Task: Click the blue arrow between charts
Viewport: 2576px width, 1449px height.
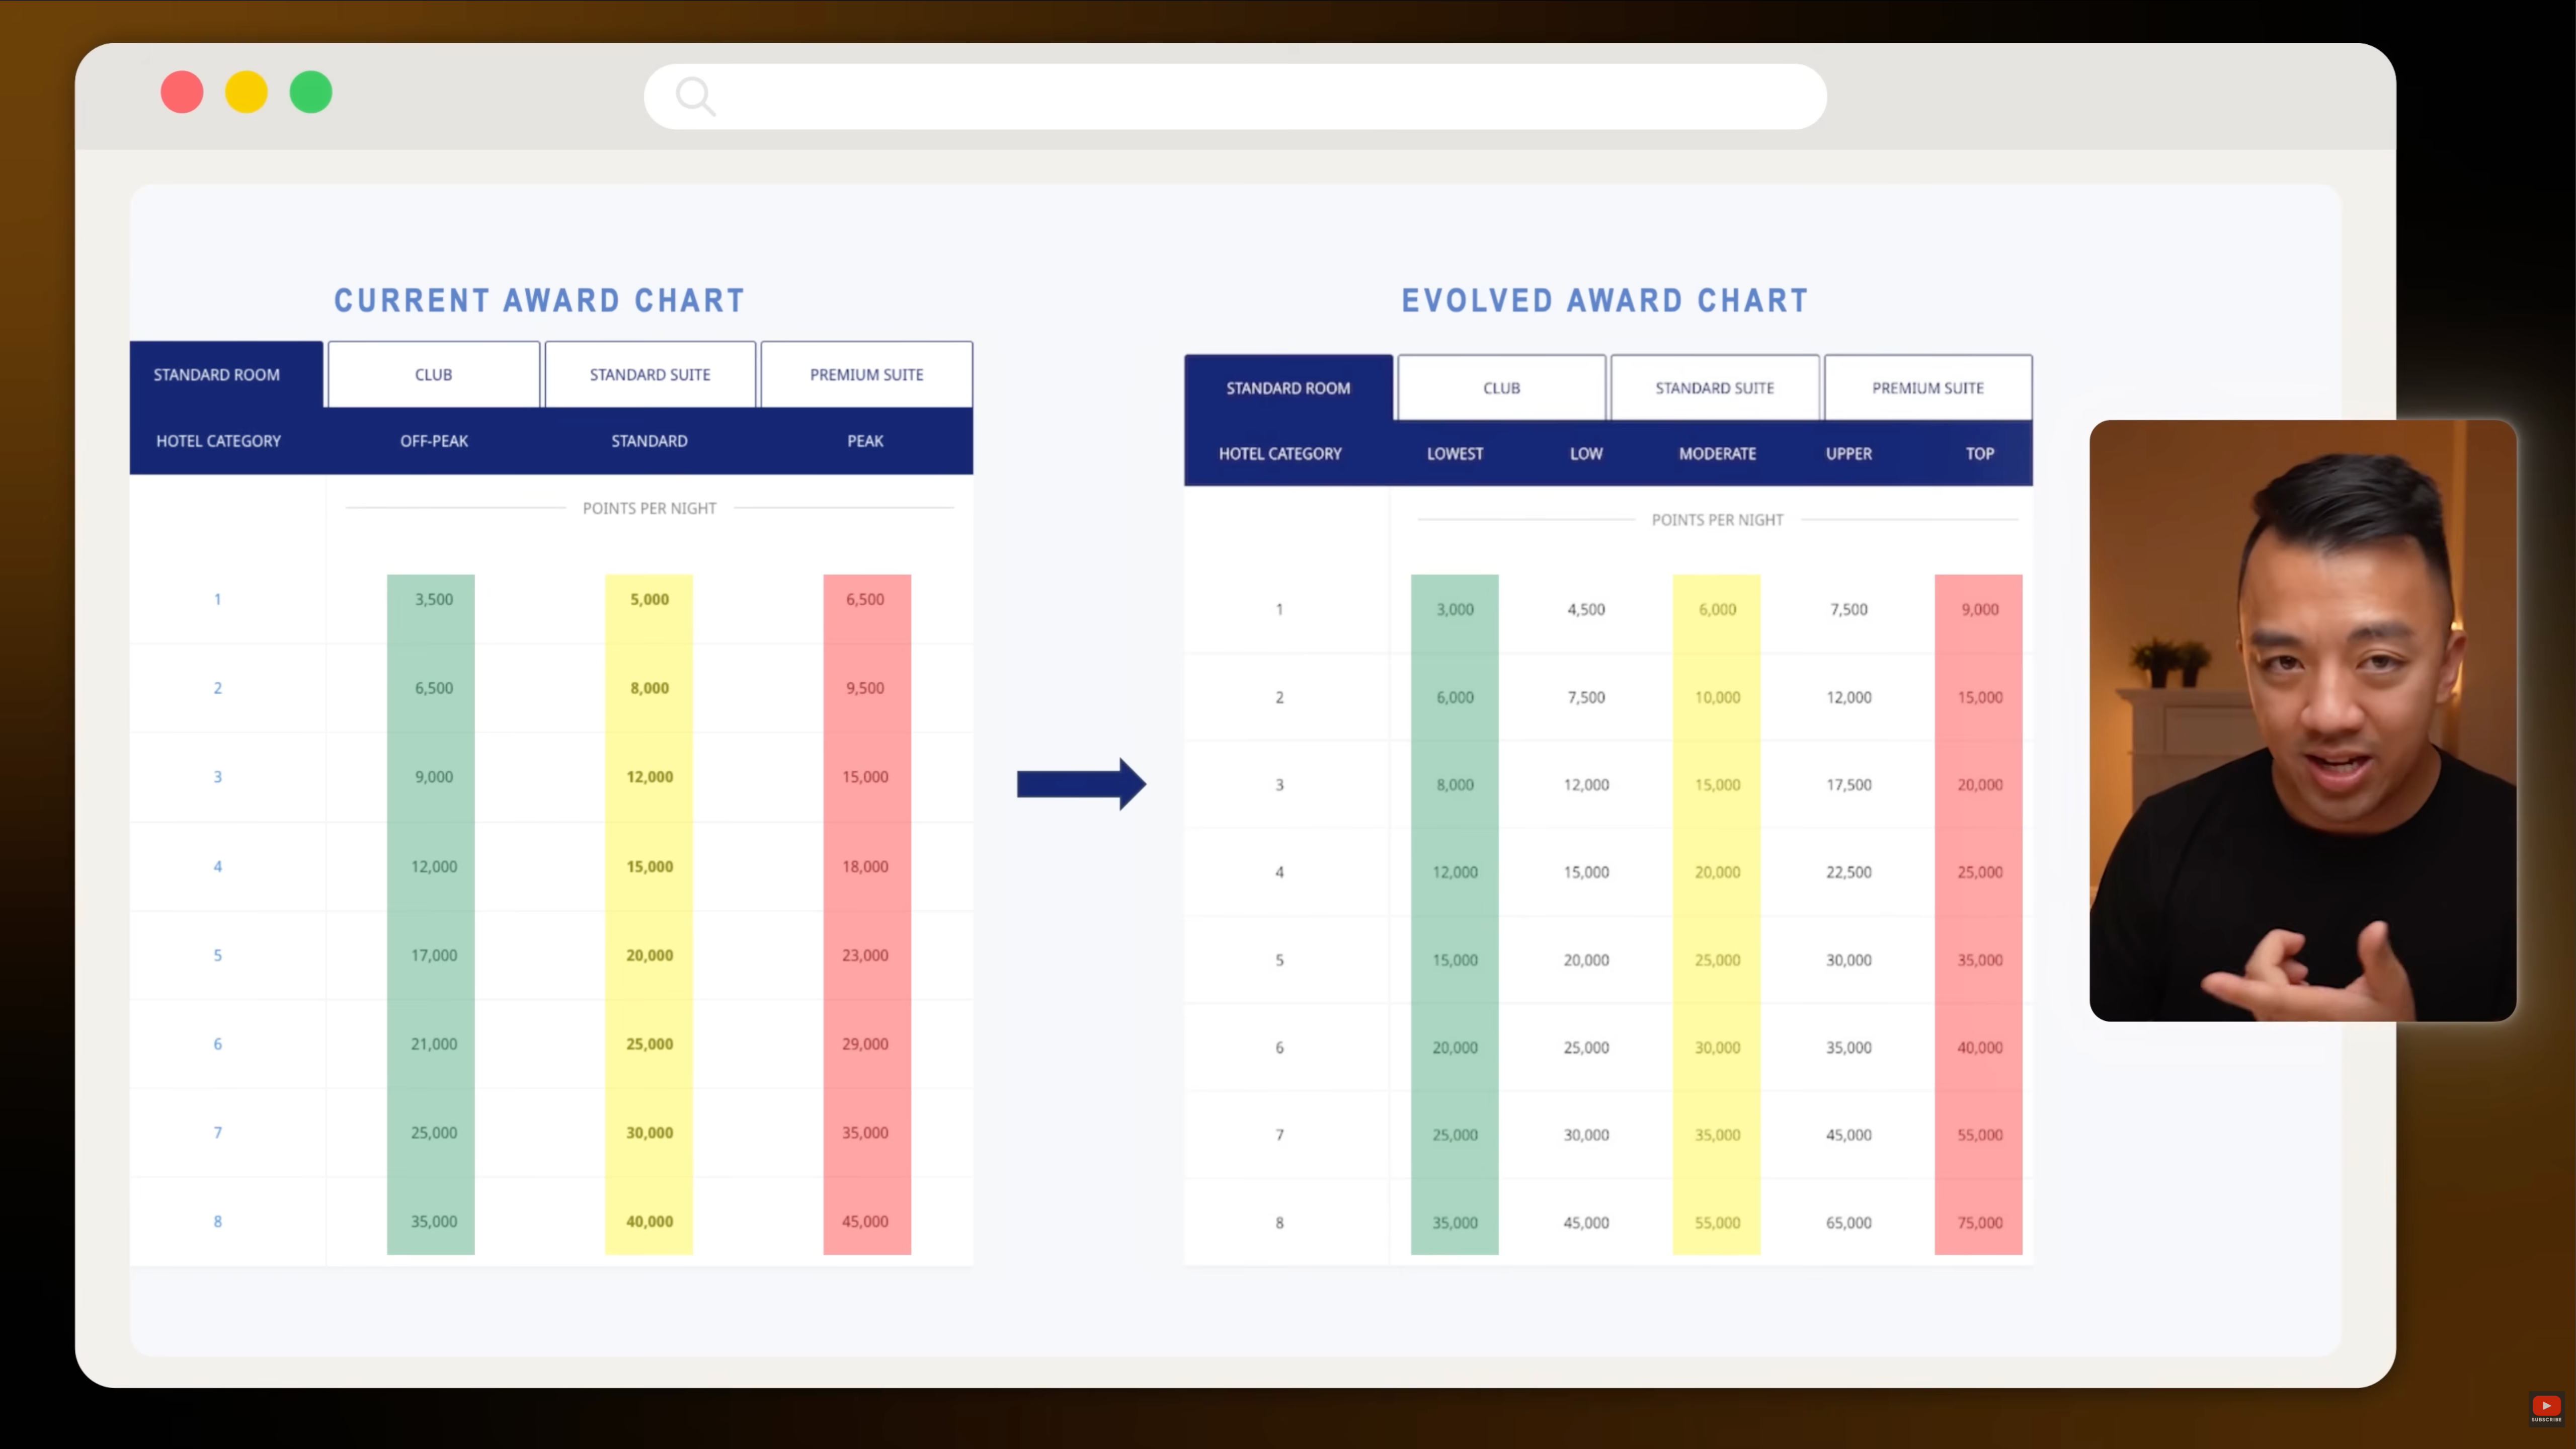Action: 1081,784
